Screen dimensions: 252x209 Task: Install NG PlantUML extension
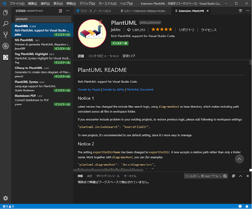coord(62,49)
